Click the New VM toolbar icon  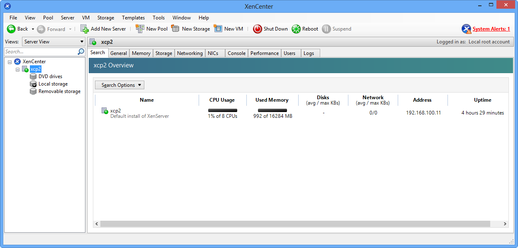coord(218,29)
